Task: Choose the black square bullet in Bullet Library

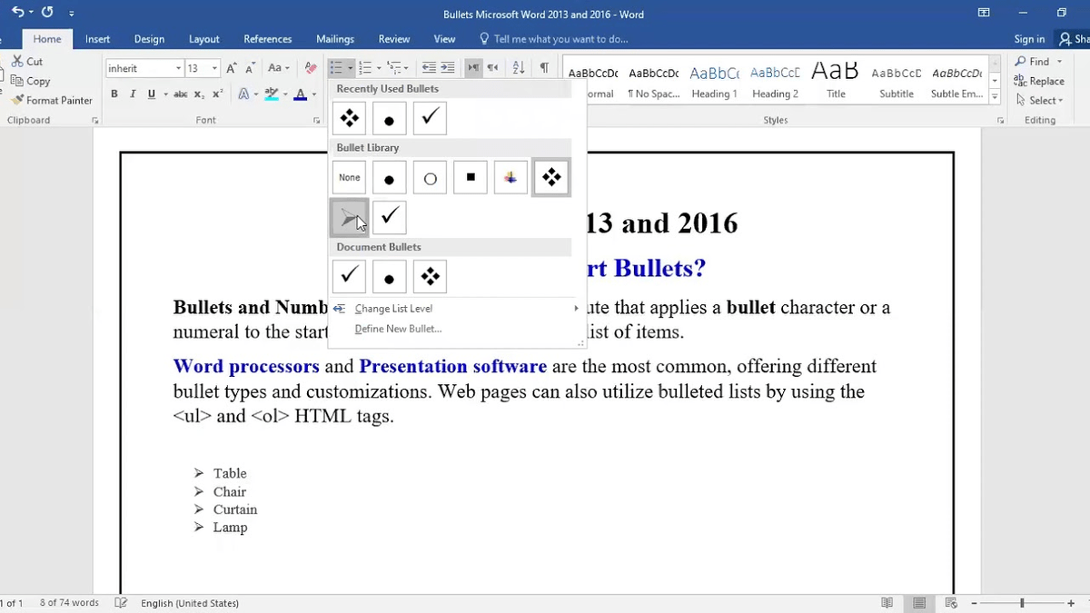Action: click(471, 178)
